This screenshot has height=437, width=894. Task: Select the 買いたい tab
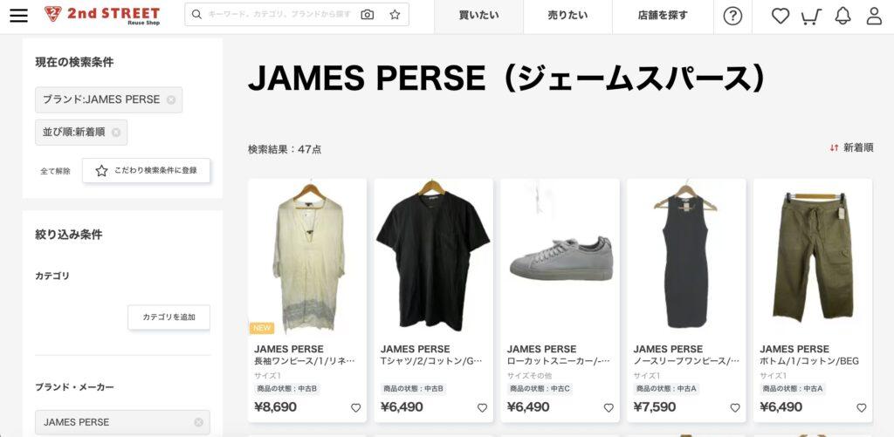(479, 17)
